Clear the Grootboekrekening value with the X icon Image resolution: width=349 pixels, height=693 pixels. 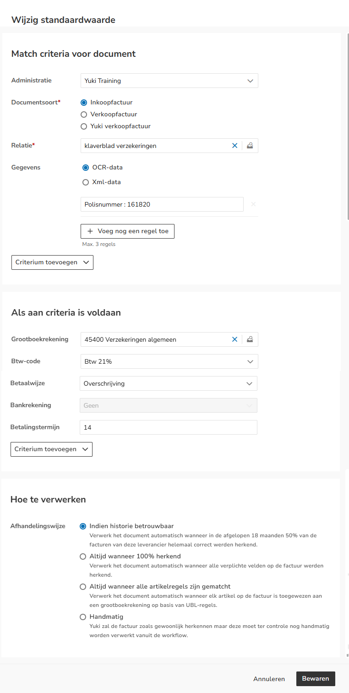(x=235, y=339)
